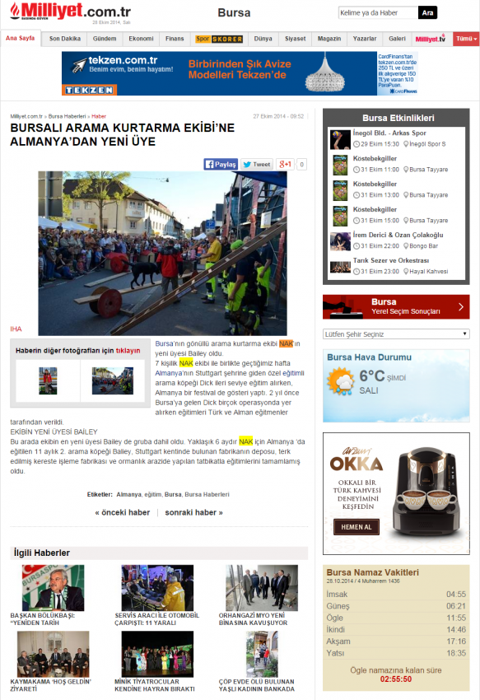Open the Tümü dropdown menu

click(x=467, y=39)
